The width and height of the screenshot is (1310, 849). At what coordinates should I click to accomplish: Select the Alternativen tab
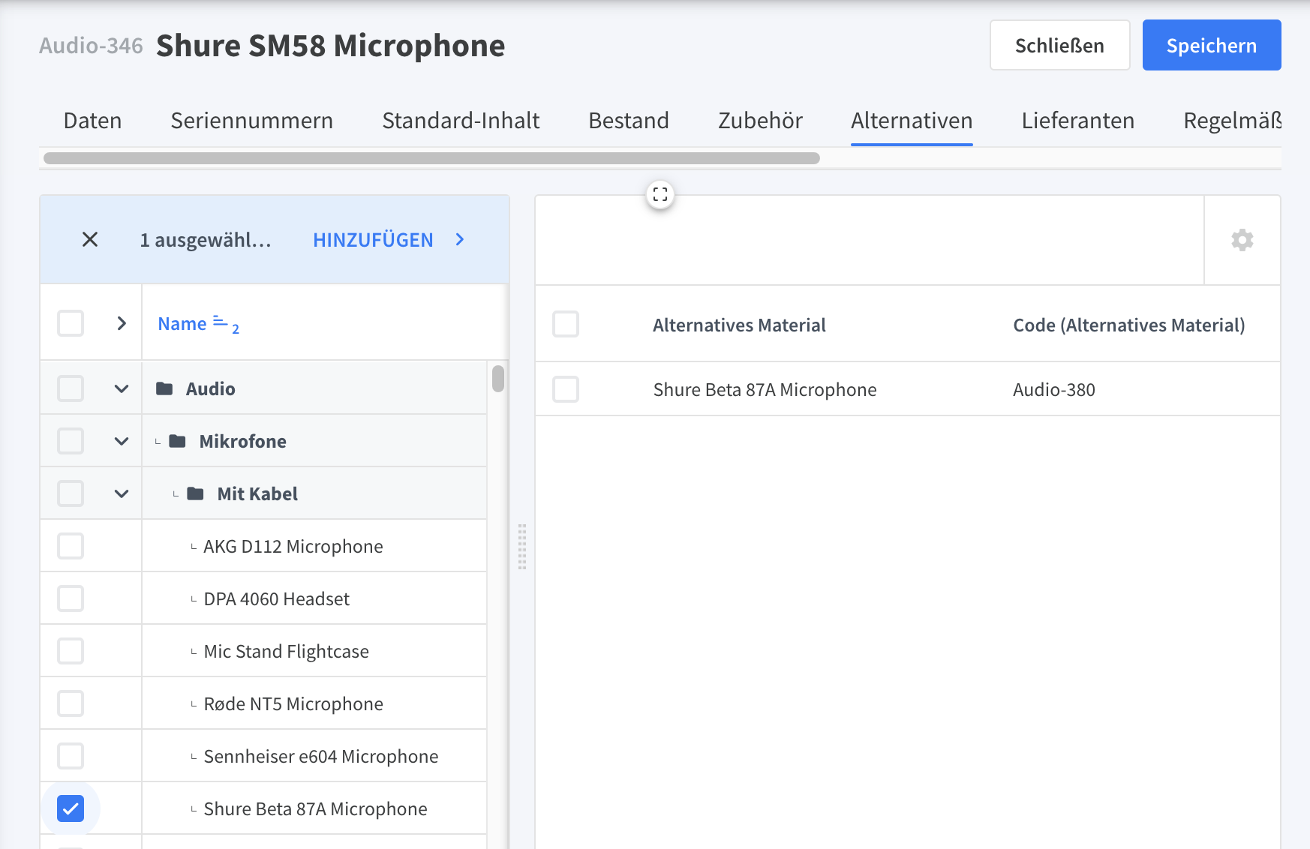[912, 121]
